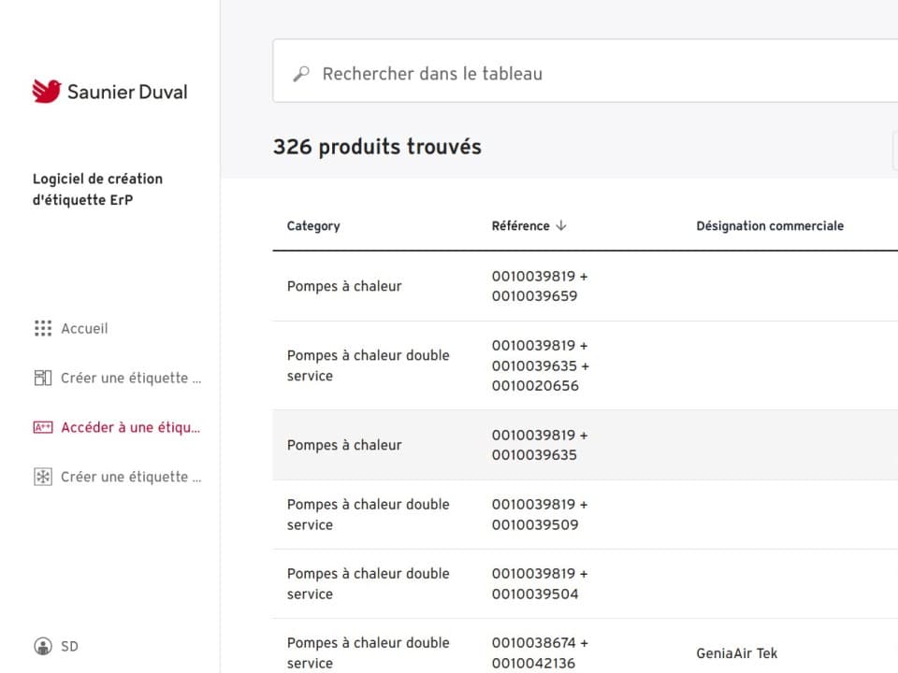Click the Saunier Duval bird logo
This screenshot has width=898, height=673.
click(46, 91)
